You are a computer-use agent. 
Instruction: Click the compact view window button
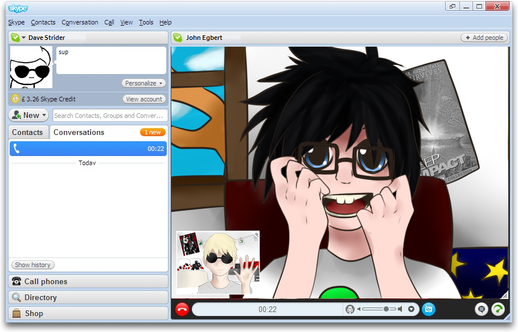point(453,6)
